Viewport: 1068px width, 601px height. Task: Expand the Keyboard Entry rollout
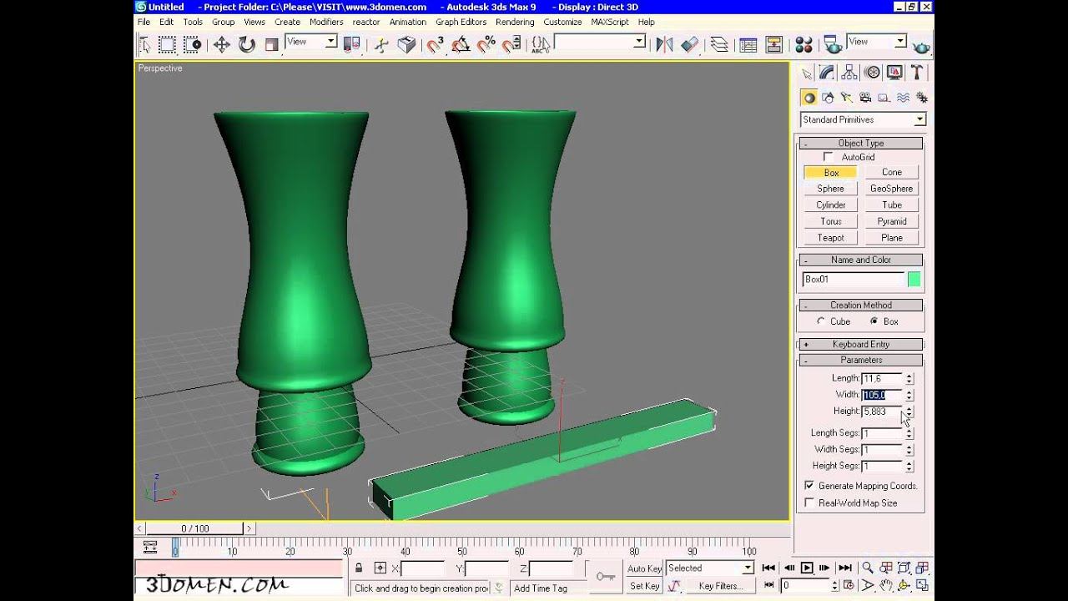tap(861, 344)
